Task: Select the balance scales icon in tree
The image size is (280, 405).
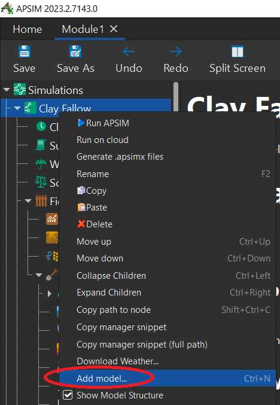Action: [41, 182]
